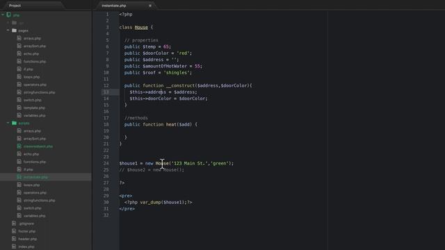
Task: Click the opening <pre> tag
Action: [126, 196]
